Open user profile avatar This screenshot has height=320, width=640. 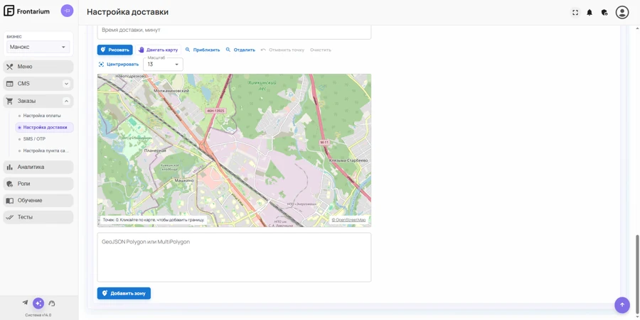(x=622, y=13)
